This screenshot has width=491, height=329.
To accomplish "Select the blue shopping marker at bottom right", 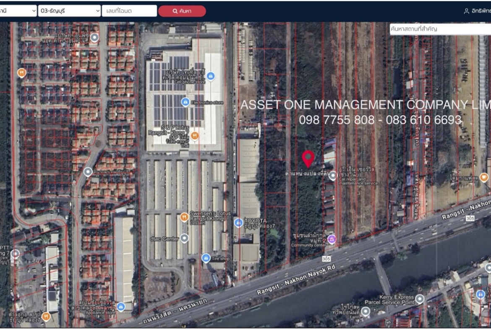I will [481, 294].
